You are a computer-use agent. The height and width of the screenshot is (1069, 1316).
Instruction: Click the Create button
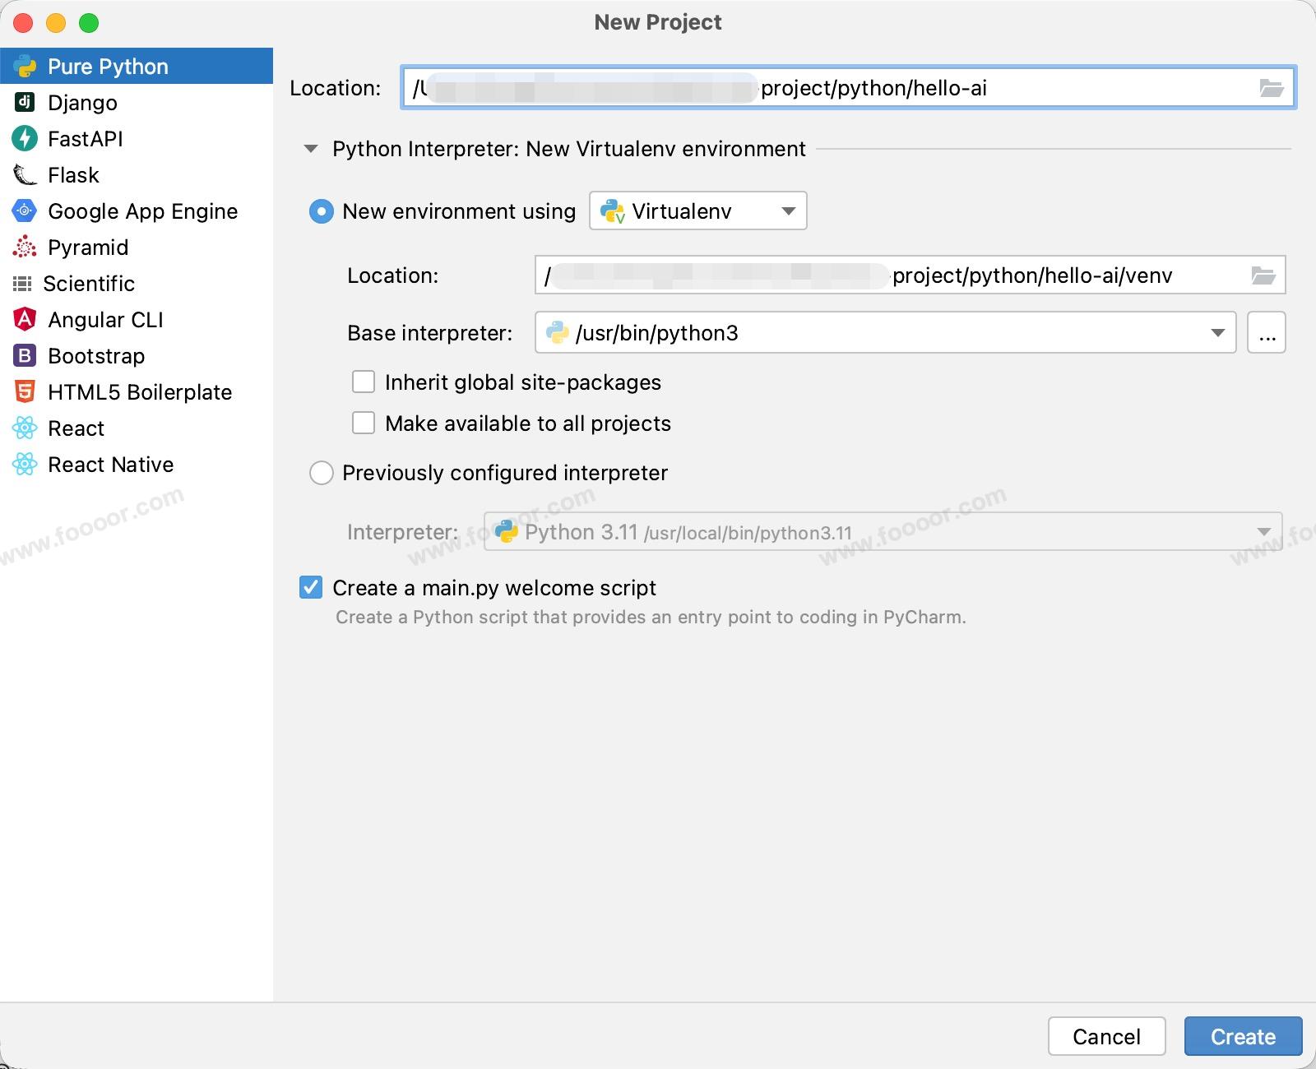click(1243, 1036)
